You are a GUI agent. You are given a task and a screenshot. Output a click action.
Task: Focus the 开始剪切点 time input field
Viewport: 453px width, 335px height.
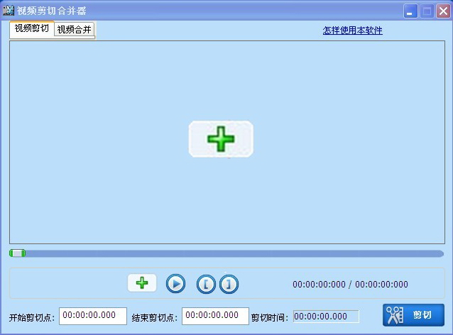tap(92, 316)
